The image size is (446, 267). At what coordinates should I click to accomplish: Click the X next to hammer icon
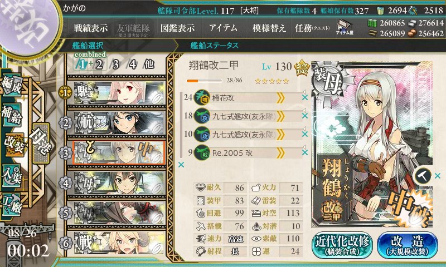click(438, 176)
